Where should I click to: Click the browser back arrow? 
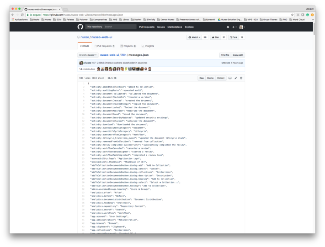(x=12, y=15)
